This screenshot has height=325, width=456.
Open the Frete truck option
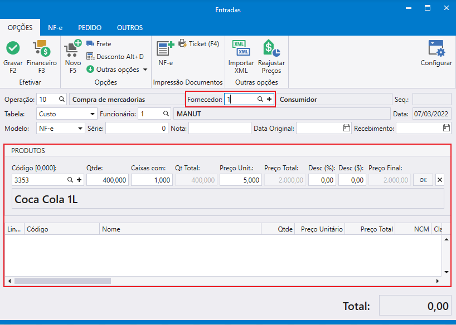(99, 44)
